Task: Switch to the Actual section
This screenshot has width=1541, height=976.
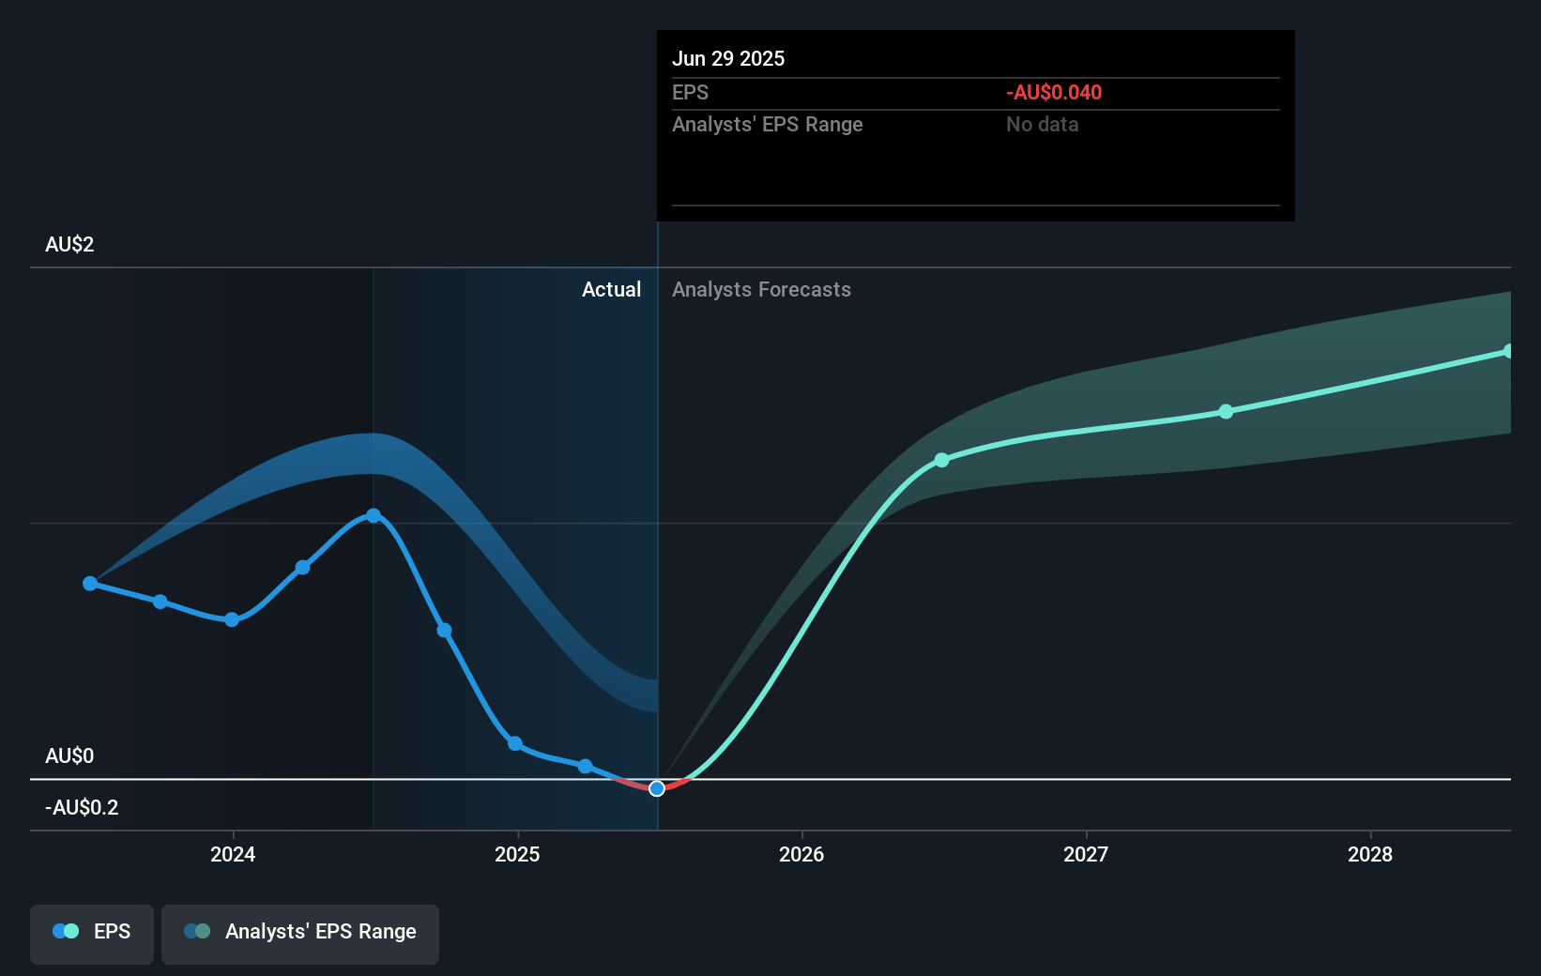Action: coord(611,289)
